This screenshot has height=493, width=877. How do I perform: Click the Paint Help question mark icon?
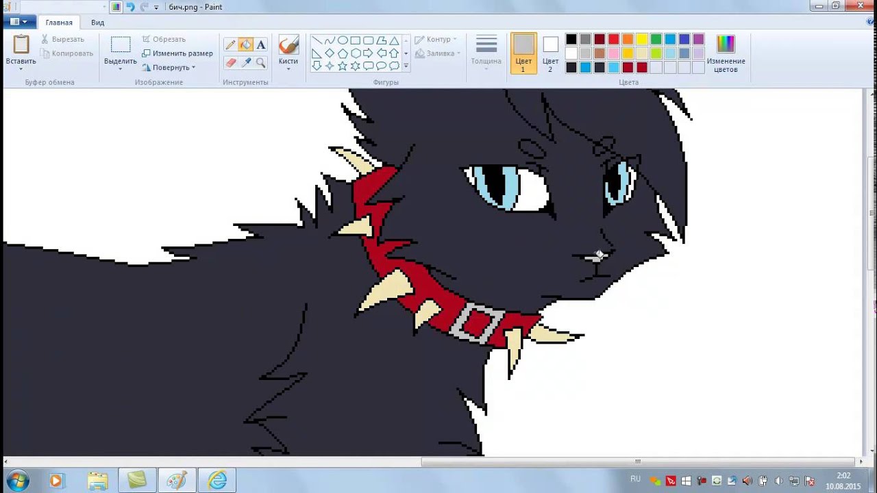(x=871, y=22)
